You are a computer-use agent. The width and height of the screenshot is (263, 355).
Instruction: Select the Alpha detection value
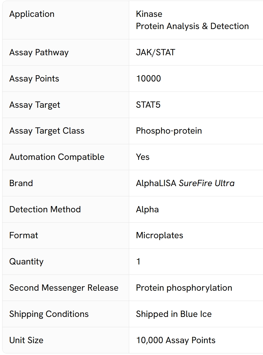point(147,210)
